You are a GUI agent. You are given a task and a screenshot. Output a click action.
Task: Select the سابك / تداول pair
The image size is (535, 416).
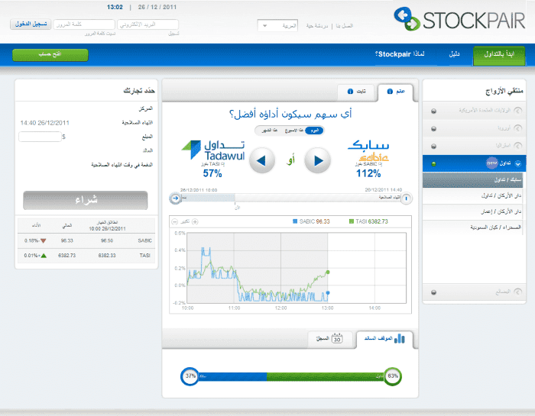click(472, 180)
